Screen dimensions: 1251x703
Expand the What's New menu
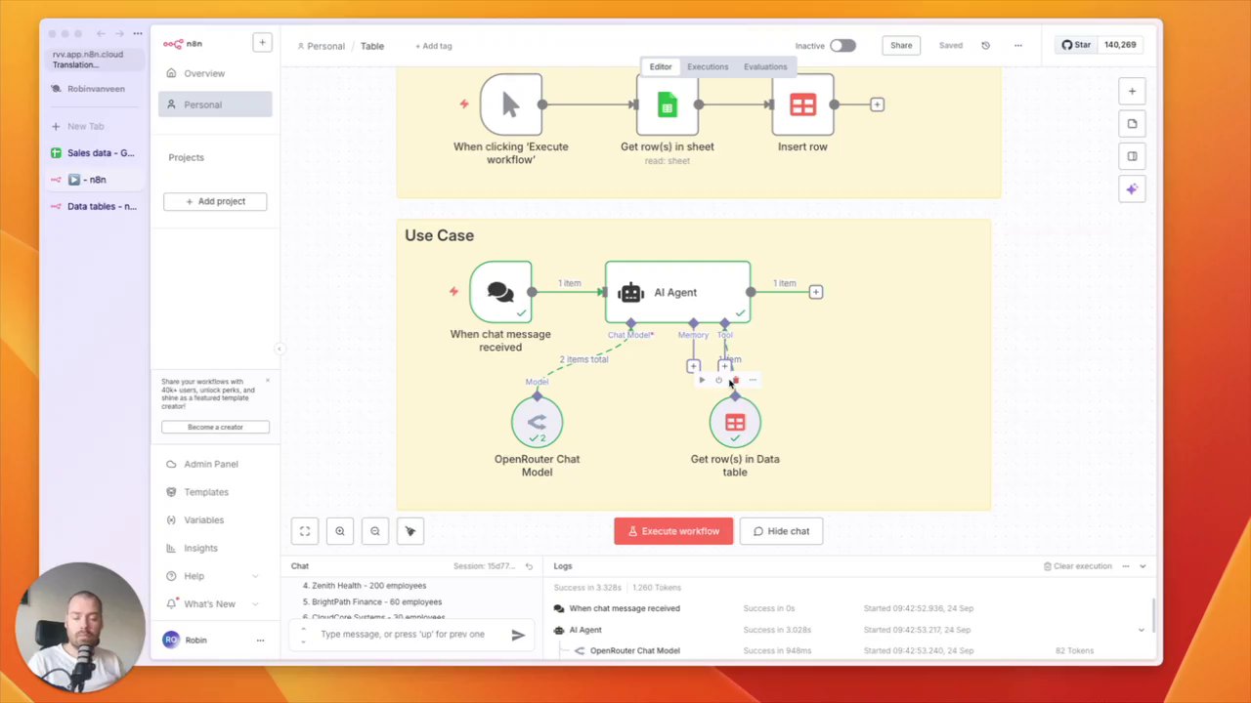tap(213, 603)
